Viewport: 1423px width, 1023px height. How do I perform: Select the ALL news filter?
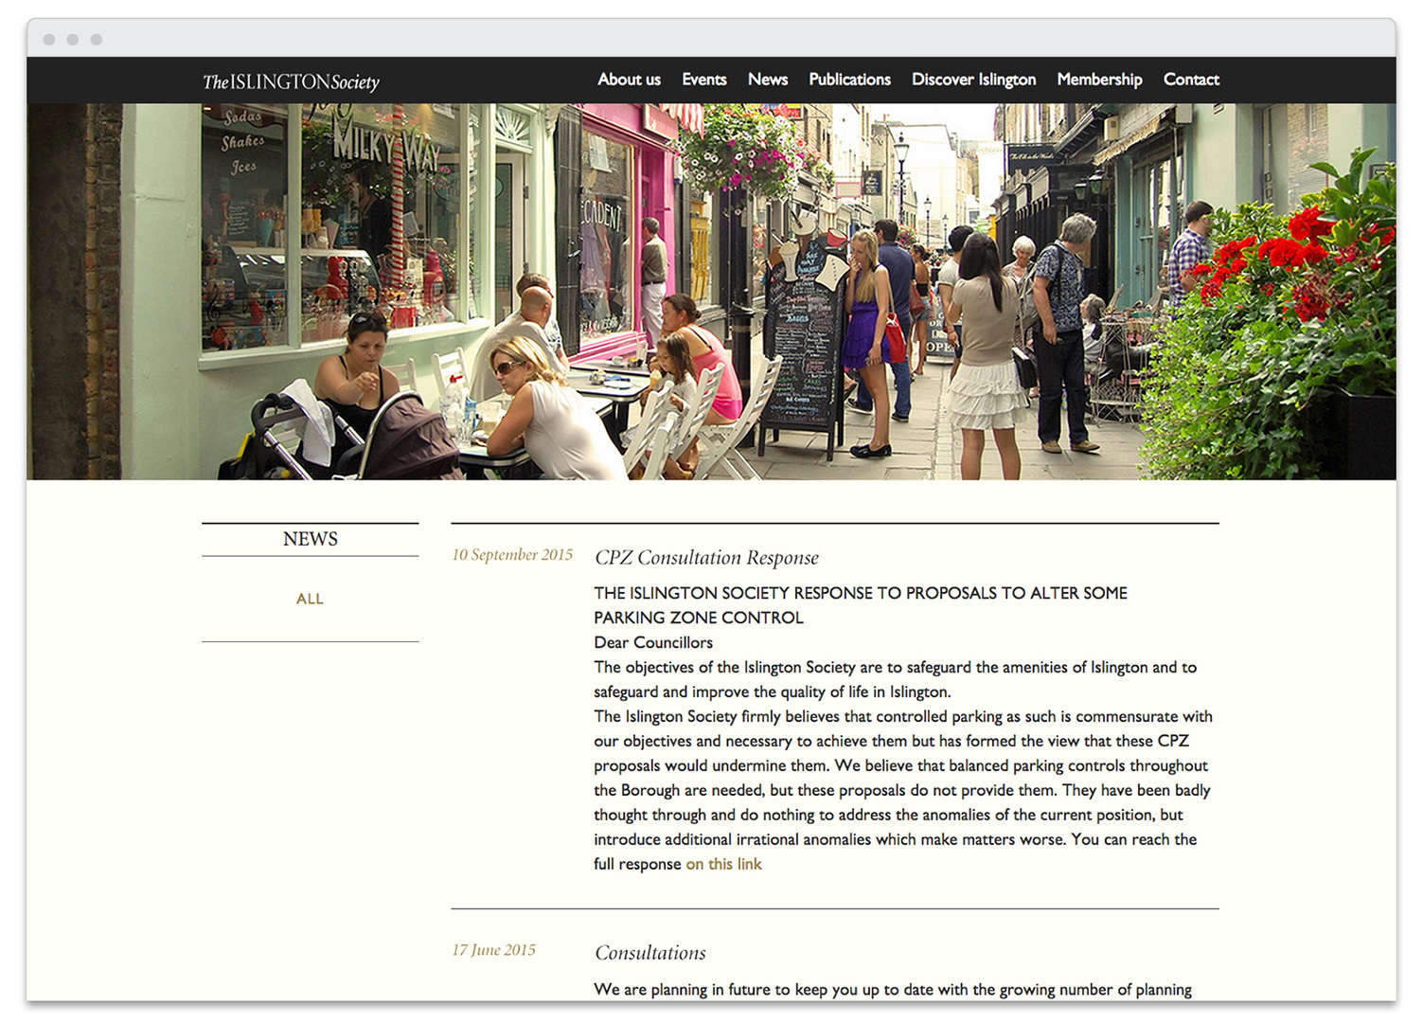tap(310, 599)
